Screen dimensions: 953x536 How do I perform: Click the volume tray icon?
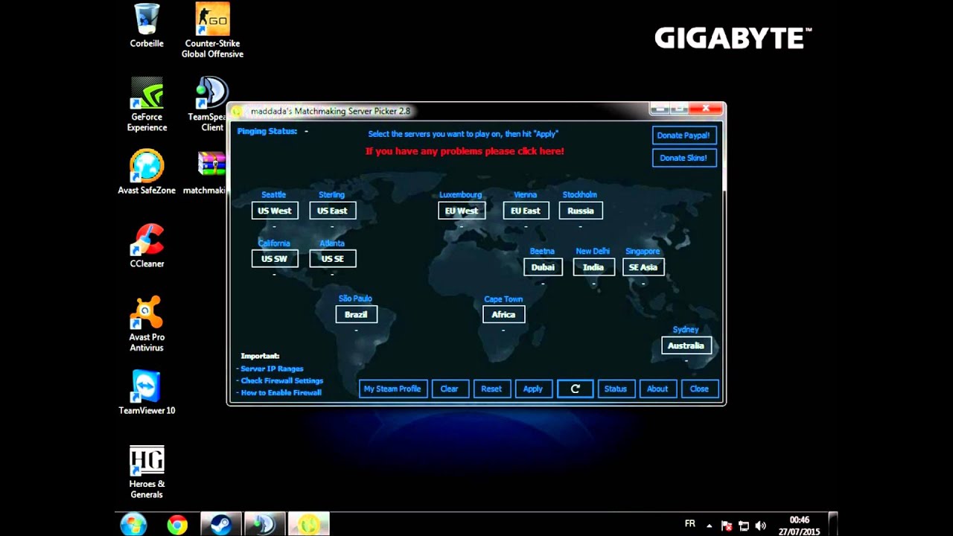coord(760,526)
